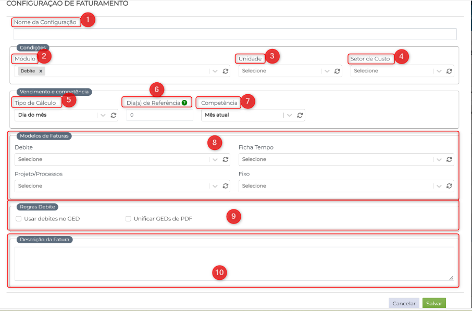Click the Cancelar button

[404, 304]
